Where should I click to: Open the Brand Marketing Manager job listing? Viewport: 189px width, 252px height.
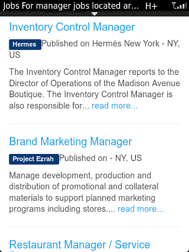[x=70, y=142]
